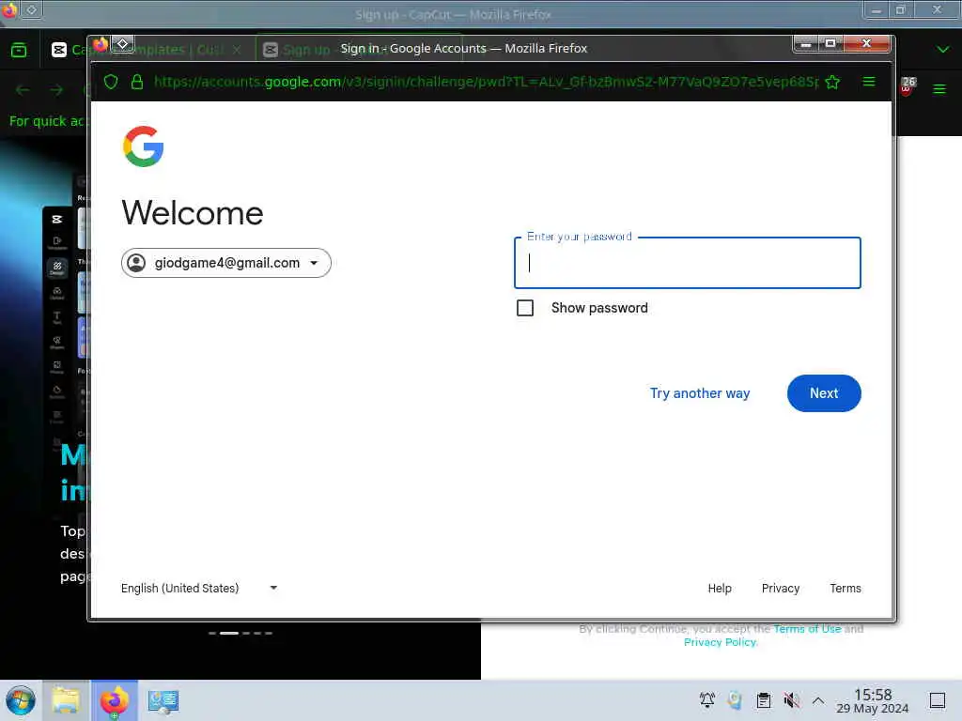The image size is (962, 721).
Task: Open the Google sign-in window hamburger menu
Action: point(869,82)
